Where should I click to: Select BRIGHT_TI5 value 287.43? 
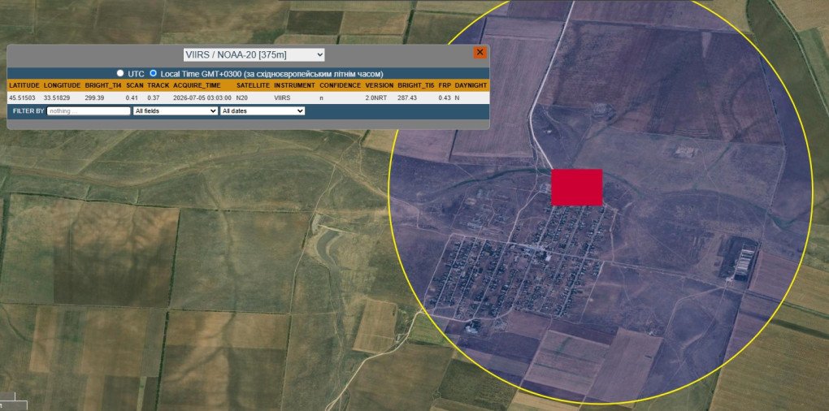(x=407, y=98)
